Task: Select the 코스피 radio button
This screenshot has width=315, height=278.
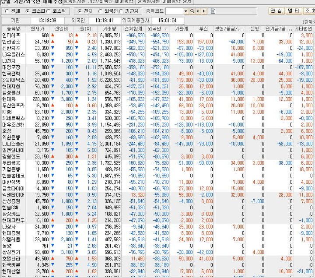Action: point(28,11)
